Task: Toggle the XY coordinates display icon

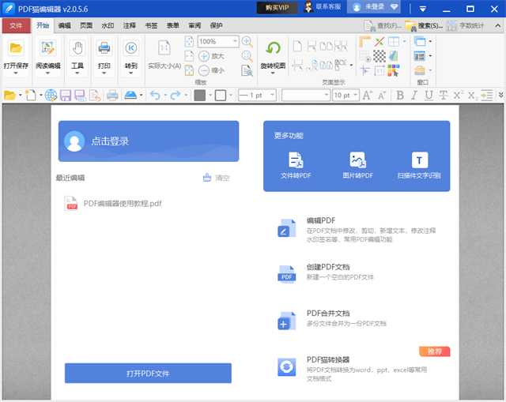Action: [379, 70]
